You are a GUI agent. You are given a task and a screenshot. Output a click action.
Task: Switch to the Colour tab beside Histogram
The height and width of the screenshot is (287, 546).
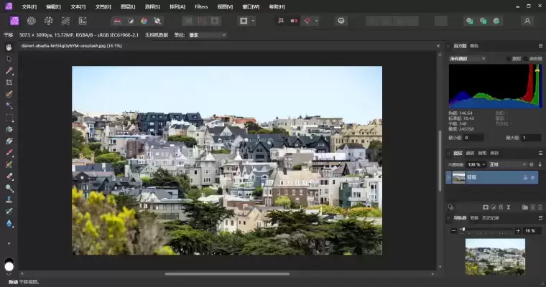[474, 46]
